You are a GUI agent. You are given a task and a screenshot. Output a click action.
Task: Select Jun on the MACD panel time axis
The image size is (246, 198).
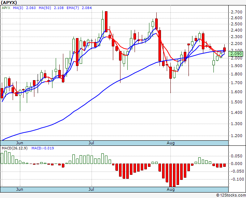[x=20, y=189]
